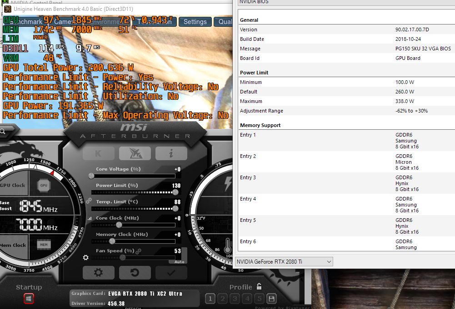Open Afterburner settings gear button
Screen dimensions: 455x309
[x=98, y=273]
